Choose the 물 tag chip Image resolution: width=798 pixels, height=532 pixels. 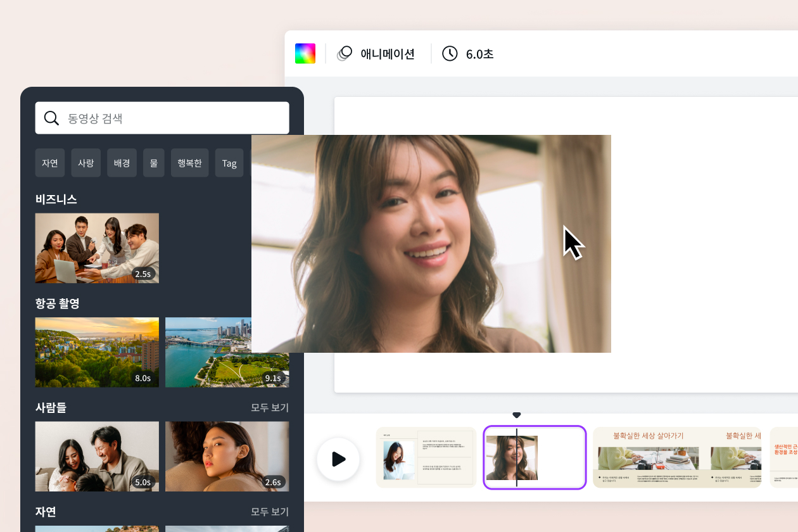point(154,163)
